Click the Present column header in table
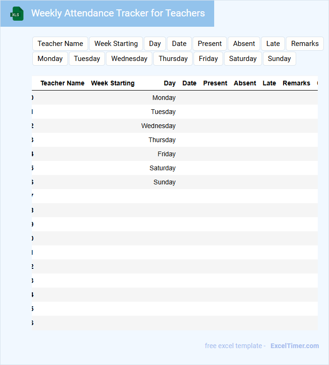Image resolution: width=329 pixels, height=365 pixels. (215, 83)
